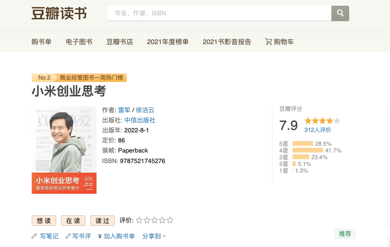390x247 pixels.
Task: Mark the book as 在读
Action: tap(73, 221)
